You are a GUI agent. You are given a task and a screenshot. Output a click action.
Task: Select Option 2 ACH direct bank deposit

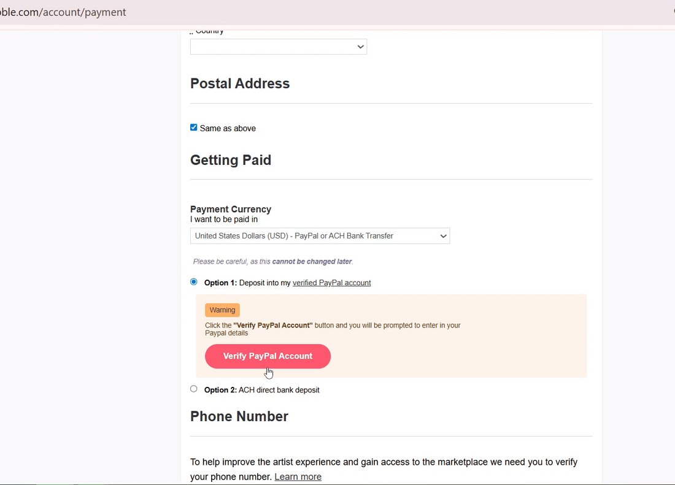[x=194, y=389]
